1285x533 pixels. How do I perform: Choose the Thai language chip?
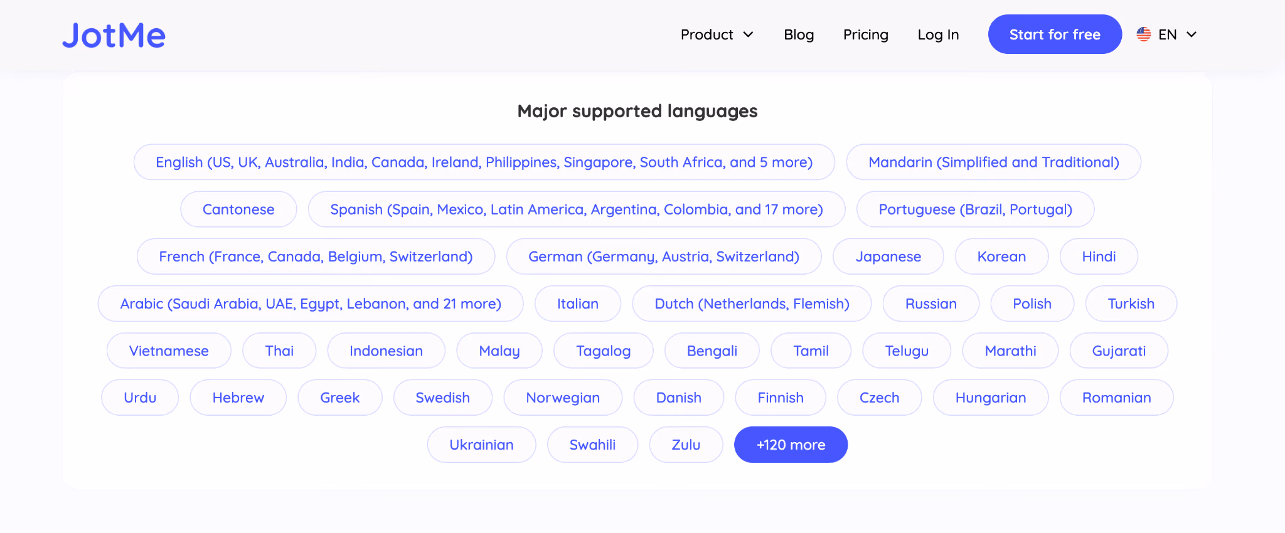279,351
